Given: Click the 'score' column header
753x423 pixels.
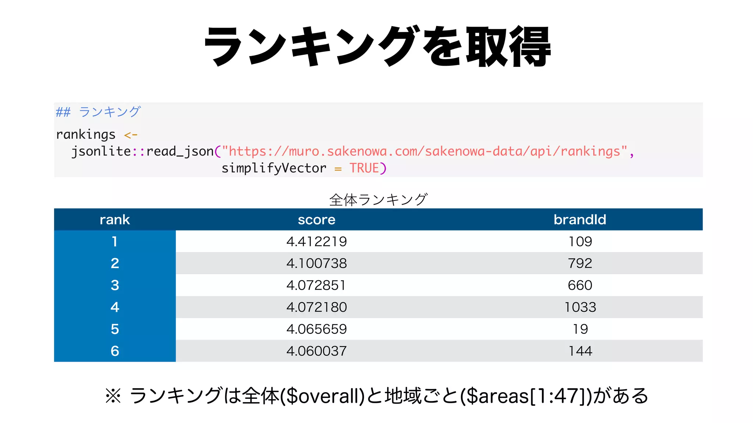Looking at the screenshot, I should point(317,220).
